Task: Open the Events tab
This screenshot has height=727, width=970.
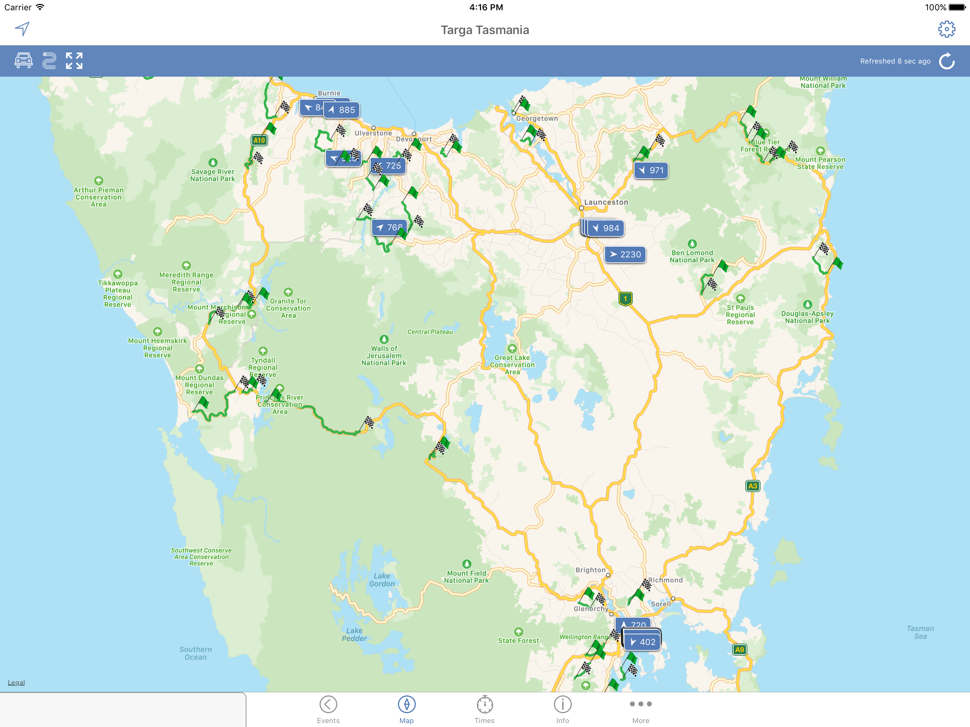Action: tap(328, 710)
